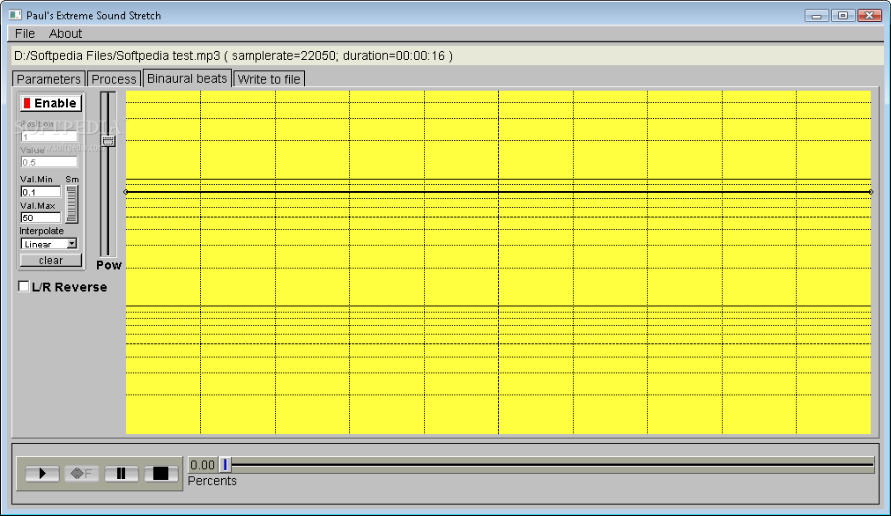The image size is (891, 516).
Task: Pause the playback
Action: 121,474
